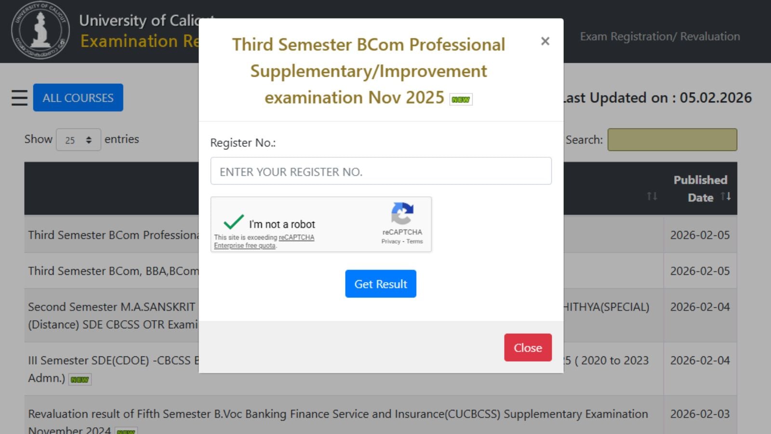Click the Register No. input field
Viewport: 771px width, 434px height.
(x=381, y=171)
